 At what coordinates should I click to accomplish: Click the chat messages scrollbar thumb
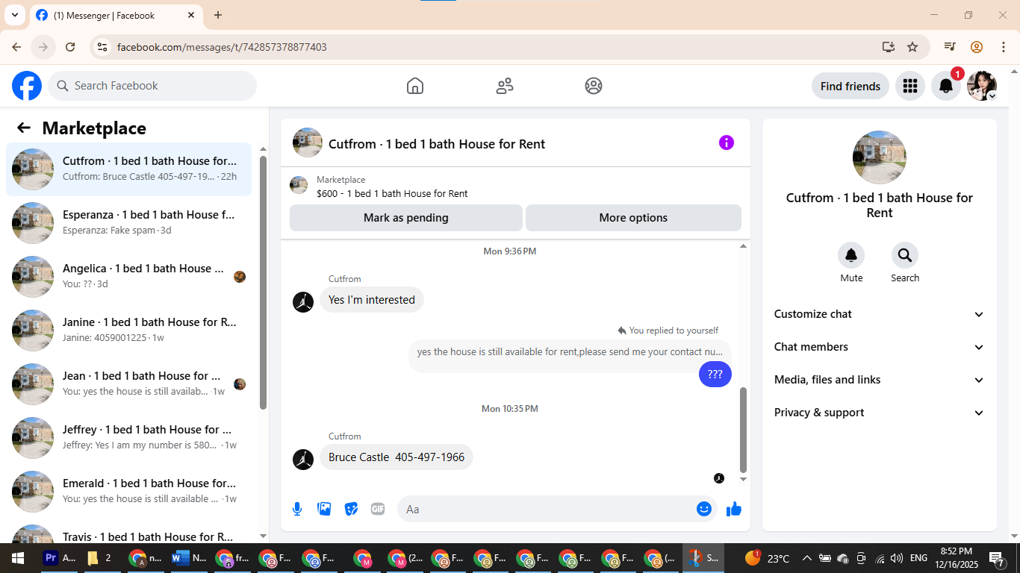tap(742, 430)
